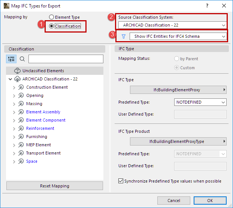Select Reinforcement tree item

40,128
